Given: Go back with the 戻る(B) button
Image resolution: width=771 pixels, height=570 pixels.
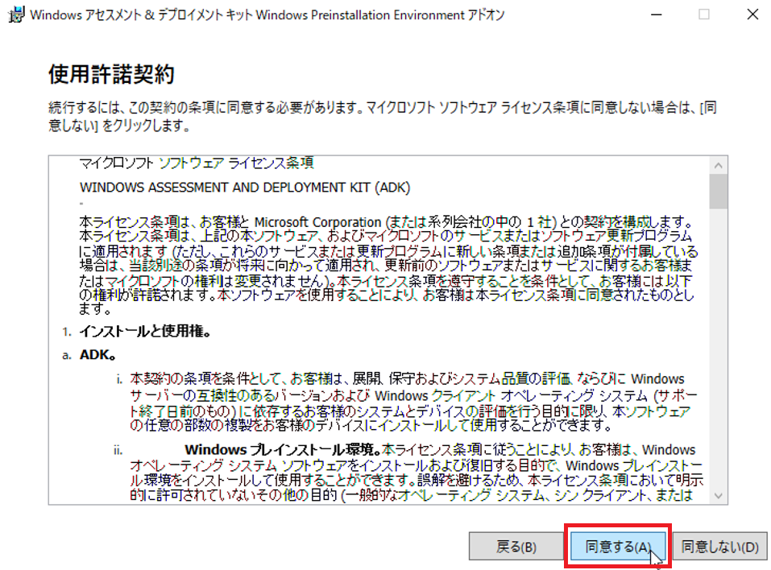Looking at the screenshot, I should pyautogui.click(x=516, y=546).
